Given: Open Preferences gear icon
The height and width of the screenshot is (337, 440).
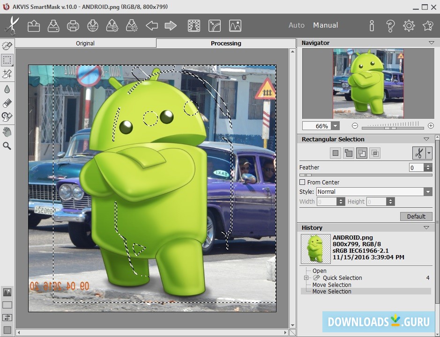Looking at the screenshot, I should (409, 25).
